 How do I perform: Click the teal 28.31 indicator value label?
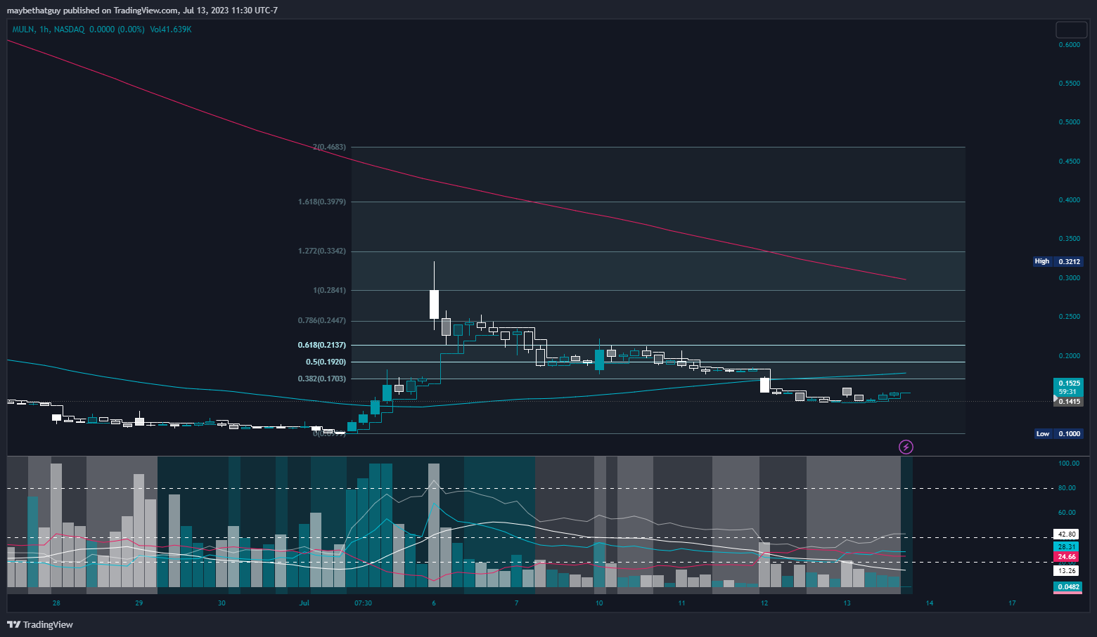pyautogui.click(x=1067, y=546)
